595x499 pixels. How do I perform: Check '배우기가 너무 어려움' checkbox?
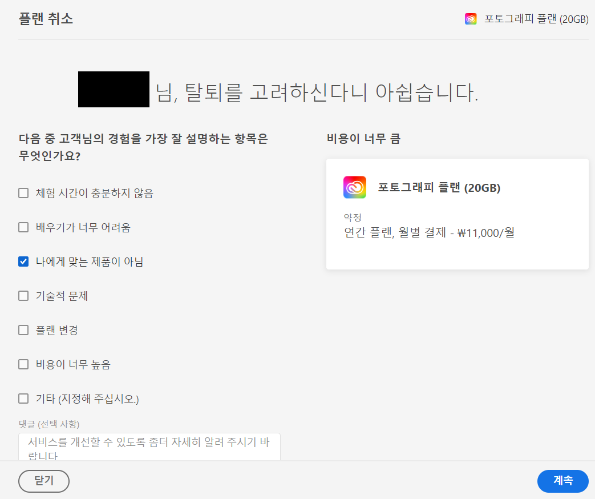pos(23,227)
